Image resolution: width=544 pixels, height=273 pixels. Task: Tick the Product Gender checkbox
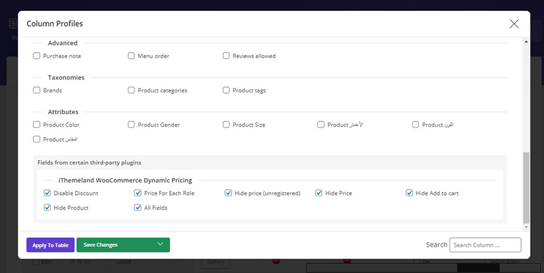click(x=131, y=124)
